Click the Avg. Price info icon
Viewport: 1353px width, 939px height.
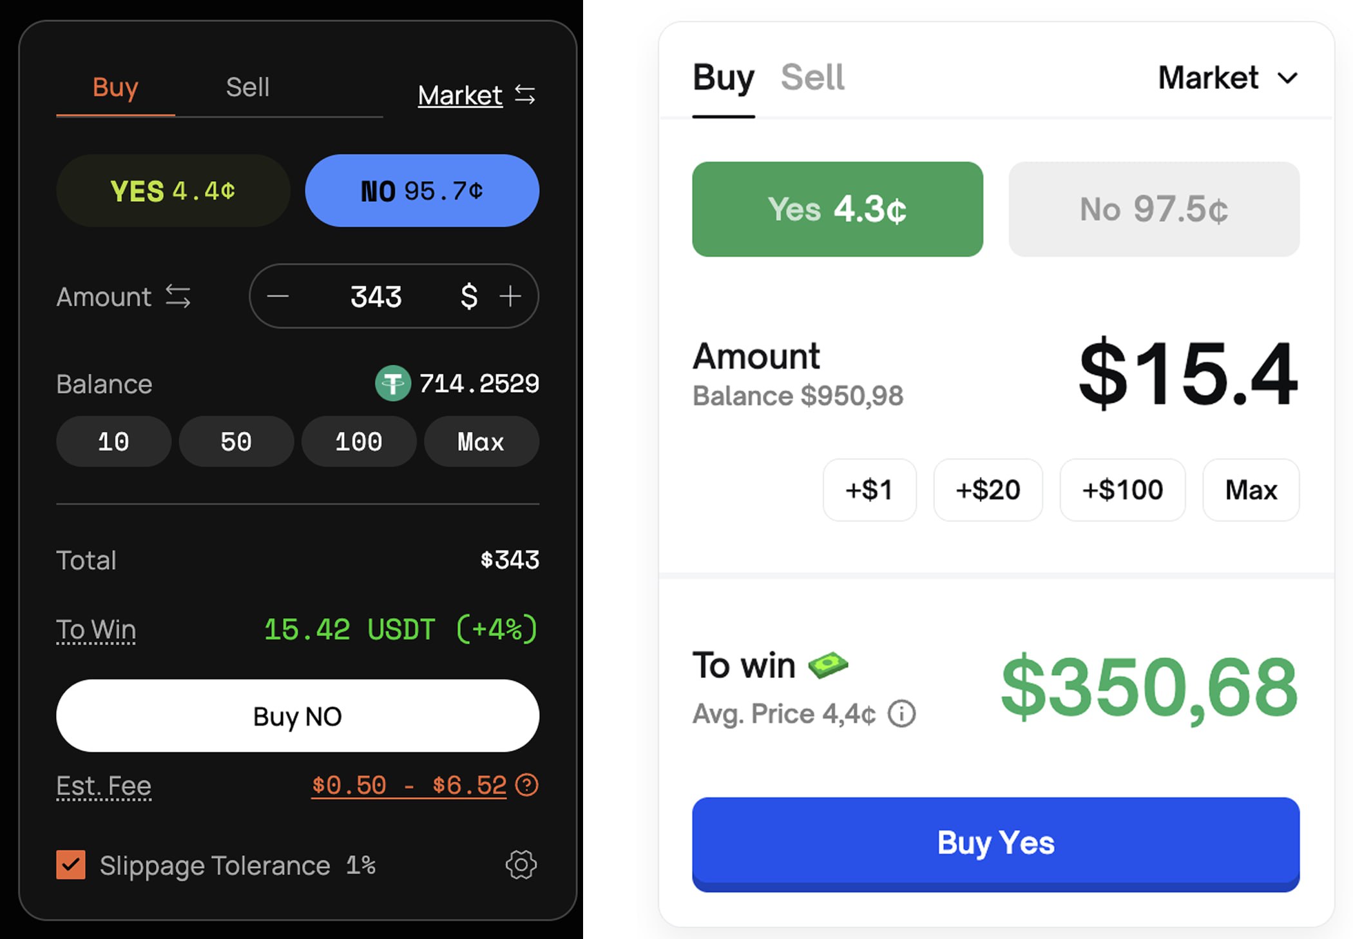[901, 714]
